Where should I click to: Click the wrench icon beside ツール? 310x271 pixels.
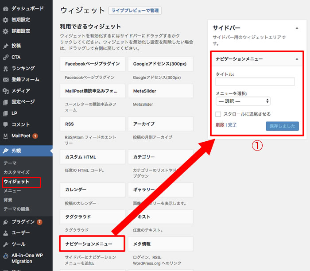(x=5, y=244)
